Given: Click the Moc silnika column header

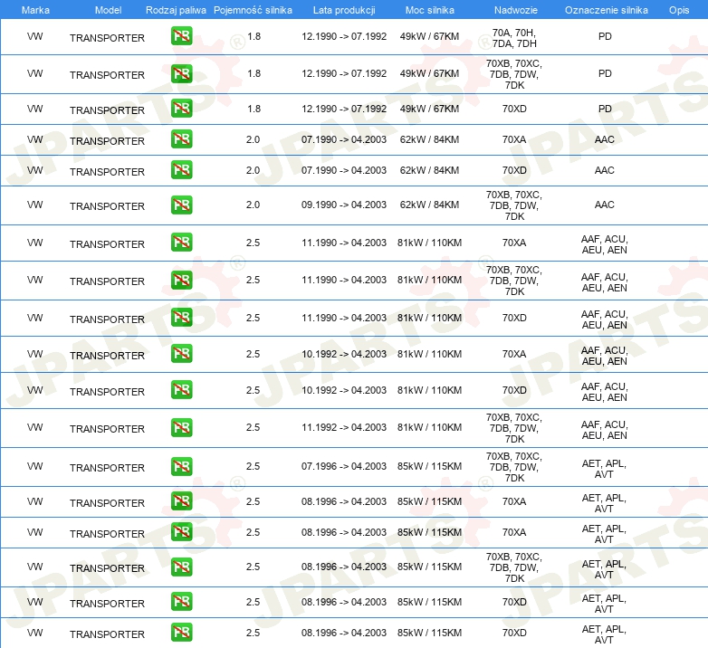Looking at the screenshot, I should pos(430,10).
